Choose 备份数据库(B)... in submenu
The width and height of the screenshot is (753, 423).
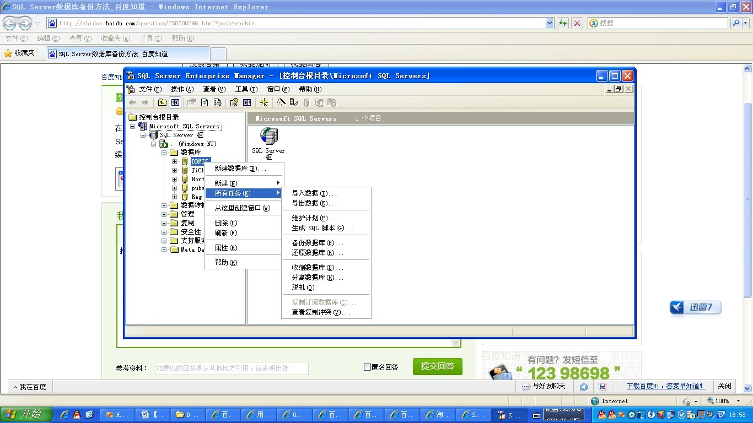(327, 243)
